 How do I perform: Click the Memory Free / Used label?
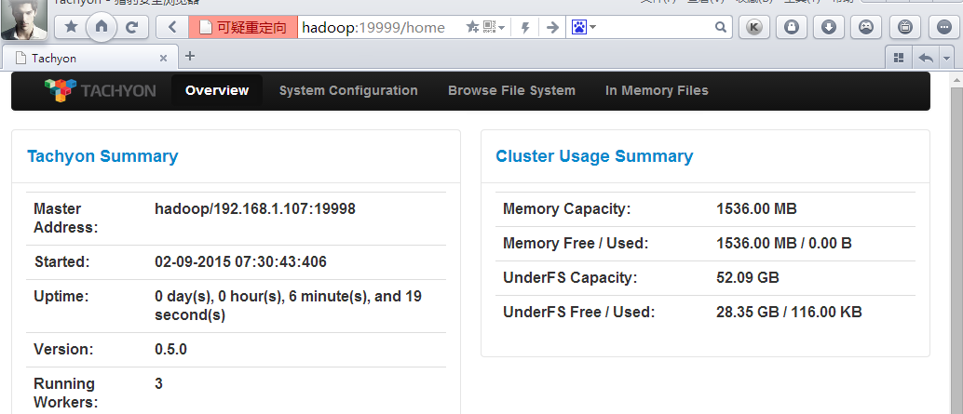[x=576, y=244]
